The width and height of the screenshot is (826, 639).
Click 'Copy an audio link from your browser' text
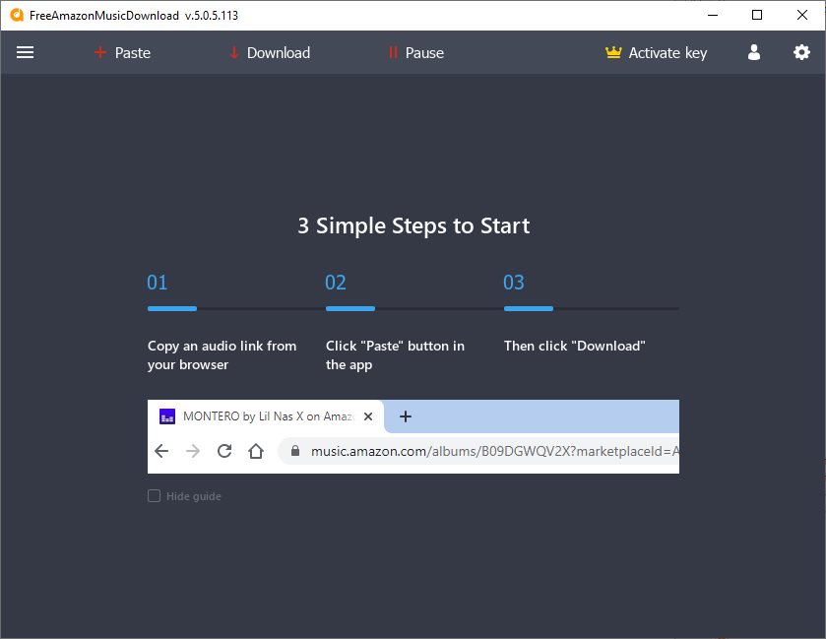[x=222, y=355]
